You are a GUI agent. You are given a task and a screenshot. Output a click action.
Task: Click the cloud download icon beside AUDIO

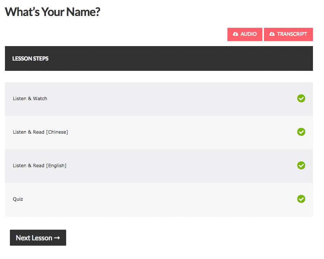point(236,34)
